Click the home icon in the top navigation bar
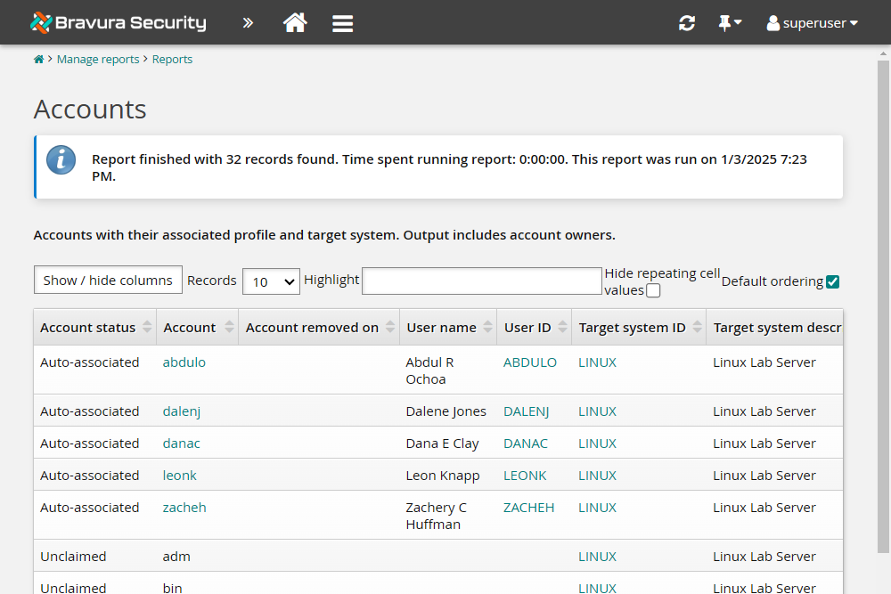891x594 pixels. pyautogui.click(x=295, y=22)
